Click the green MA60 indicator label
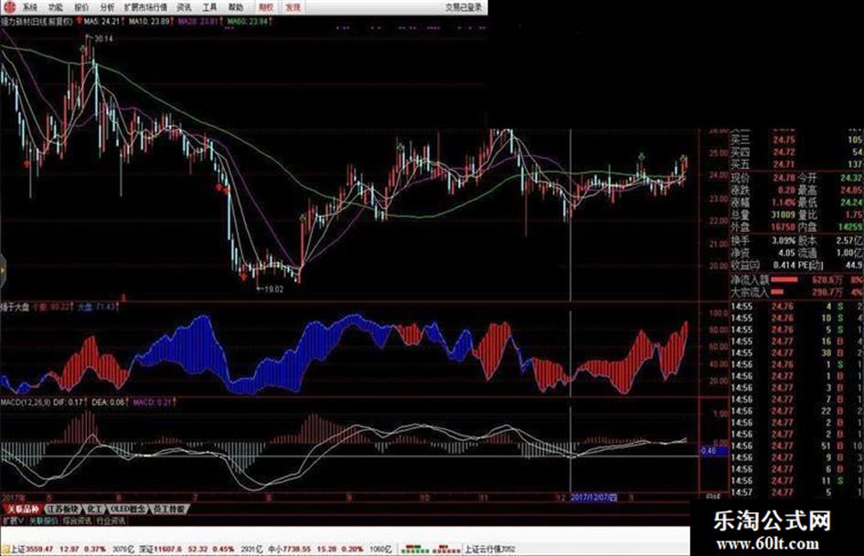The width and height of the screenshot is (864, 556). 248,22
